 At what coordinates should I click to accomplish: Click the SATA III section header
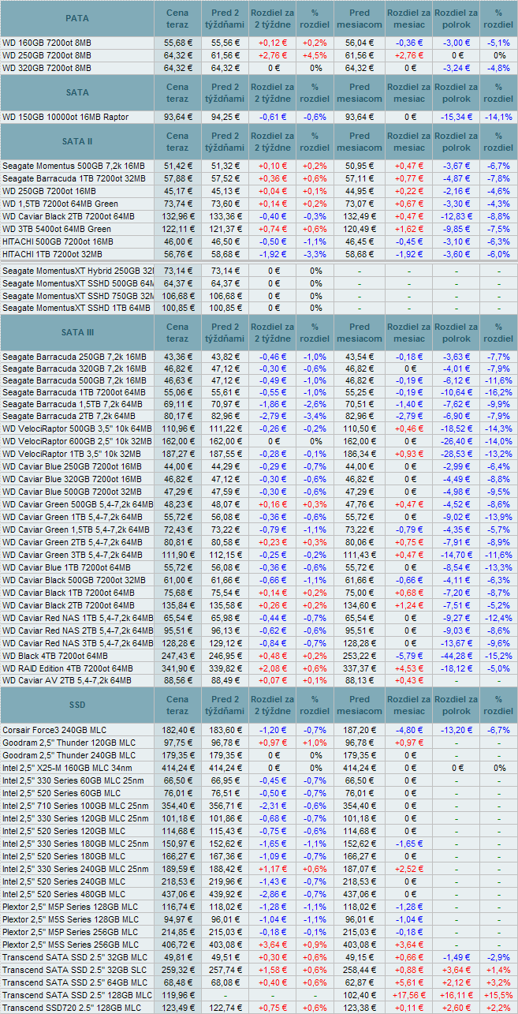[77, 332]
